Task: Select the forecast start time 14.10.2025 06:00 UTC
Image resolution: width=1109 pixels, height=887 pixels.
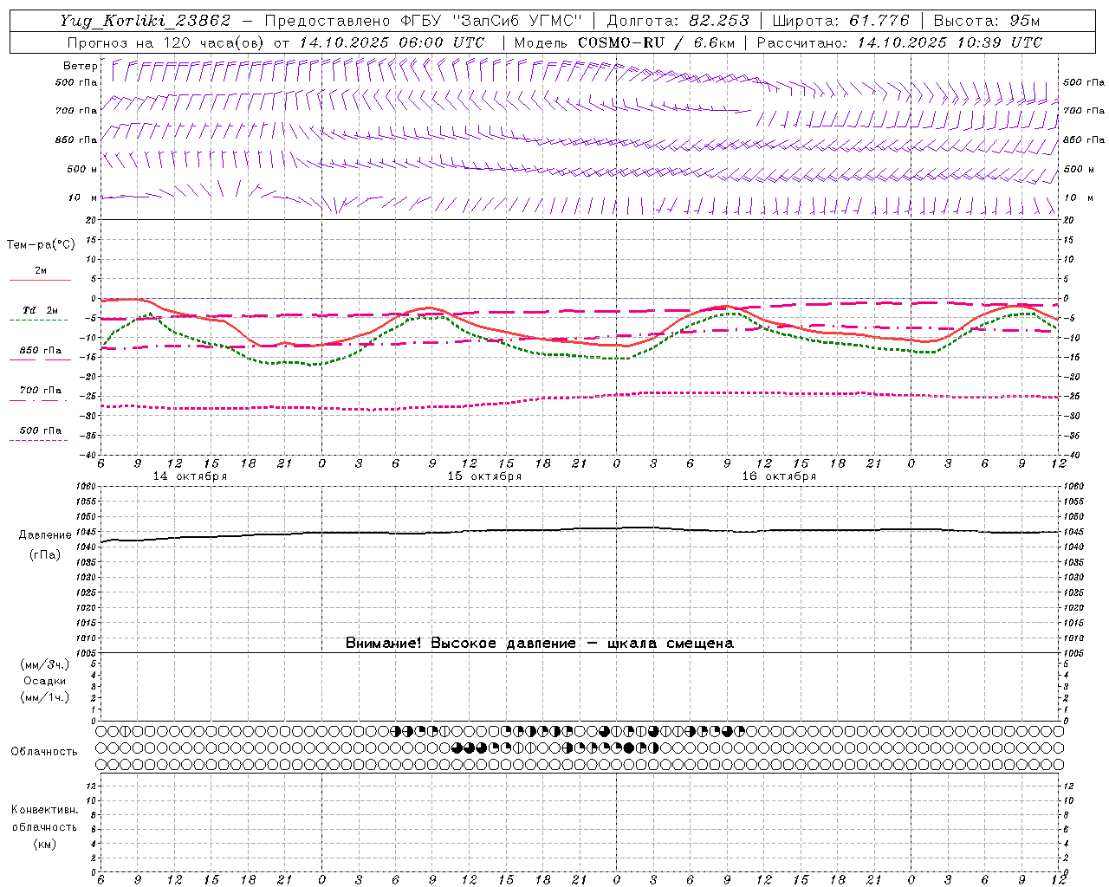Action: pos(392,42)
